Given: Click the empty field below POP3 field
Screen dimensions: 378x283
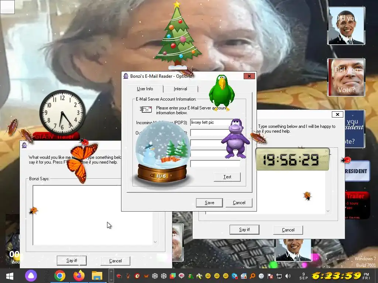Looking at the screenshot, I should click(x=215, y=133).
